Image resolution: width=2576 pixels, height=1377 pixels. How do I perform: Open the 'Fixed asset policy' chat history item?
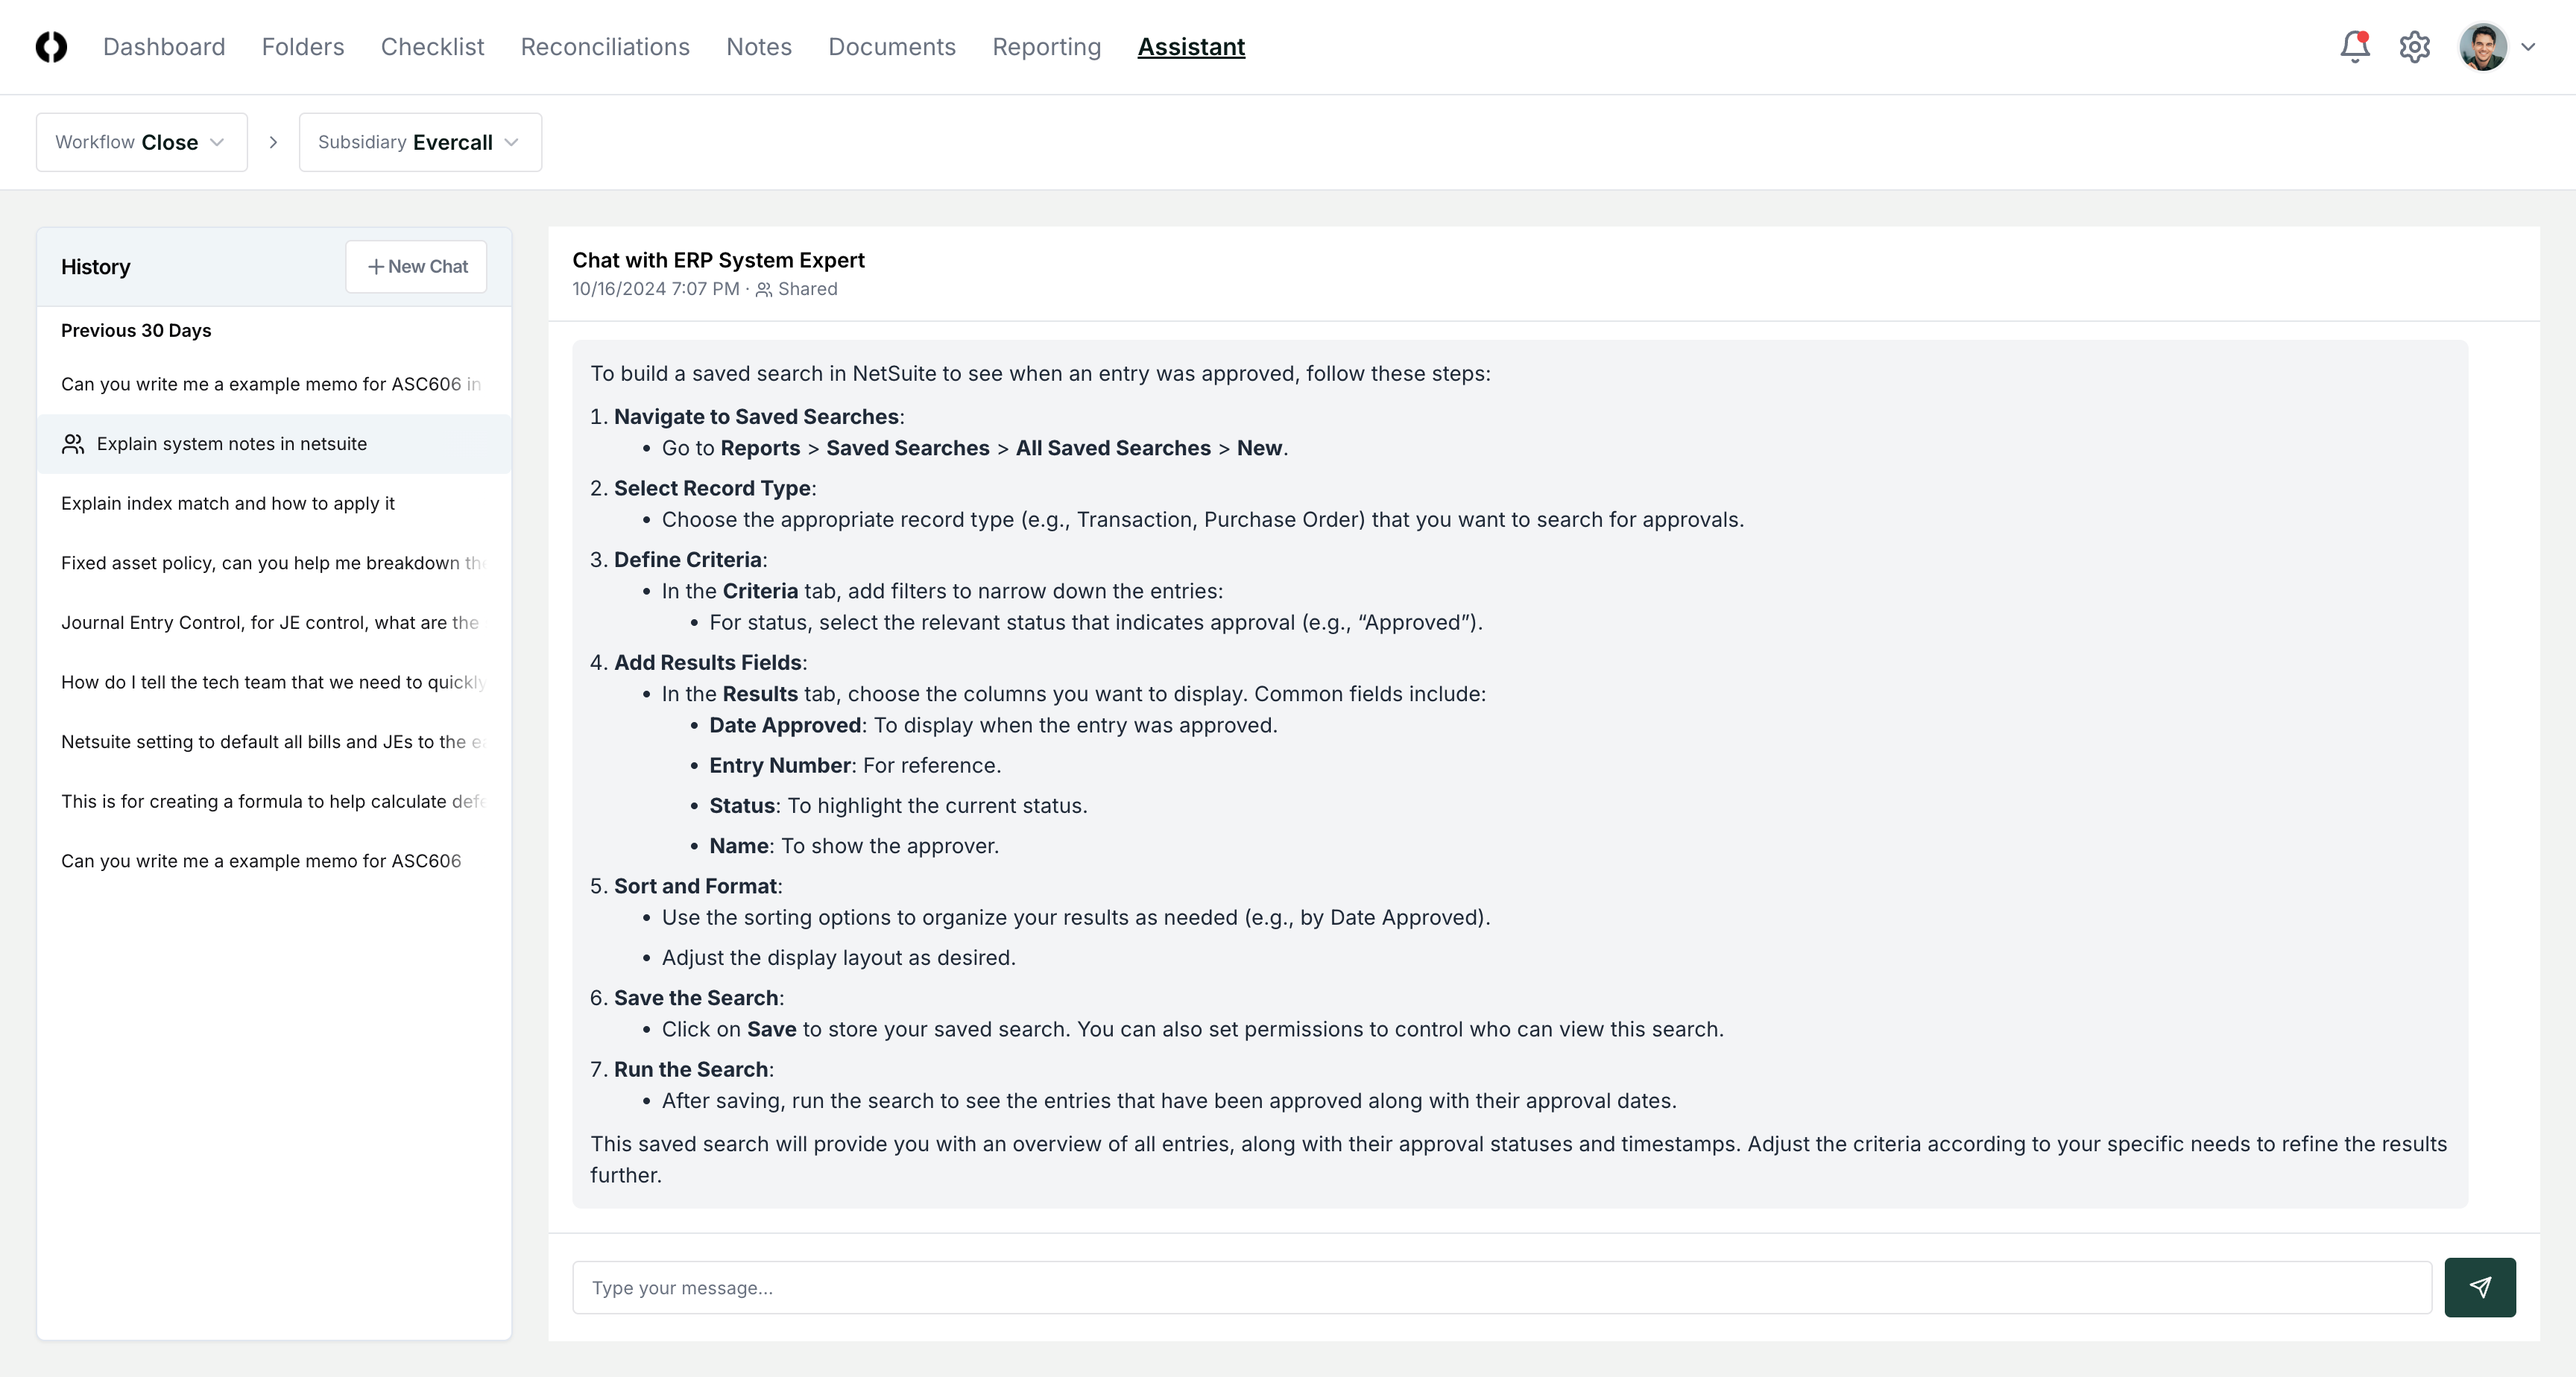click(x=270, y=563)
